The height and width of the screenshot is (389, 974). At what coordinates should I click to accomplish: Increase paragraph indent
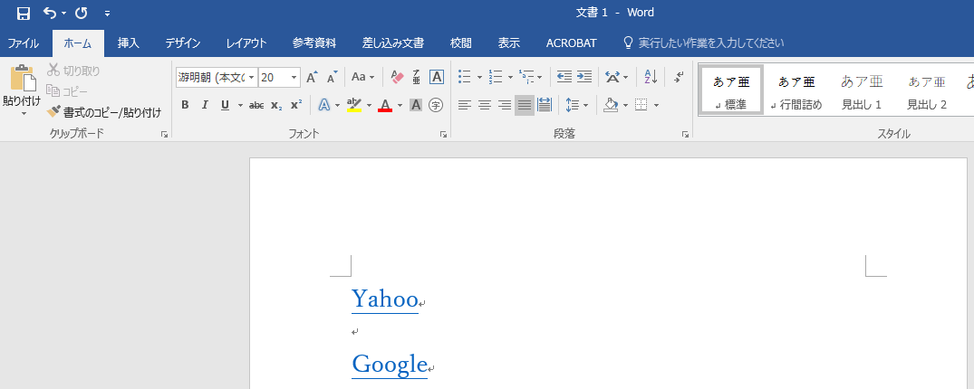(x=583, y=77)
